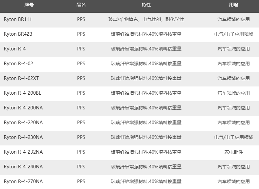Click 电气/电子应用领域 in the Ryton R-4-230NA row
Image resolution: width=259 pixels, height=189 pixels.
233,137
